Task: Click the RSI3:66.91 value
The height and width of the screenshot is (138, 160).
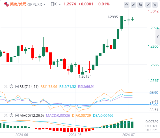Action: 86,87
